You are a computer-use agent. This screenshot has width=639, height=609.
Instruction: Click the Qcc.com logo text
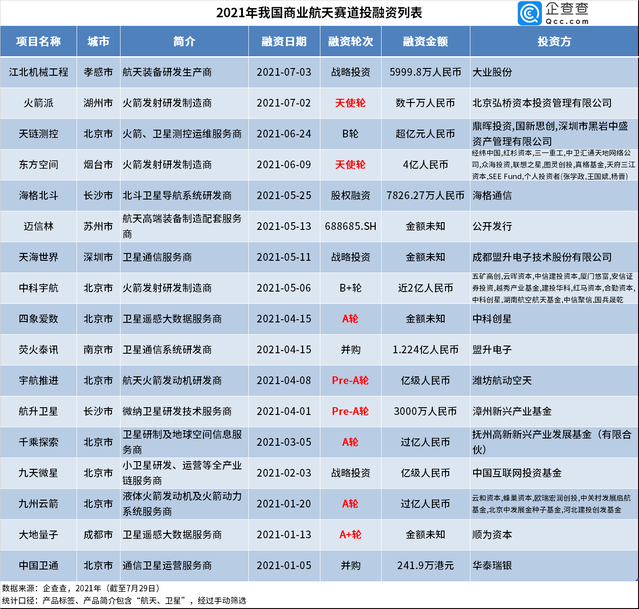coord(567,21)
